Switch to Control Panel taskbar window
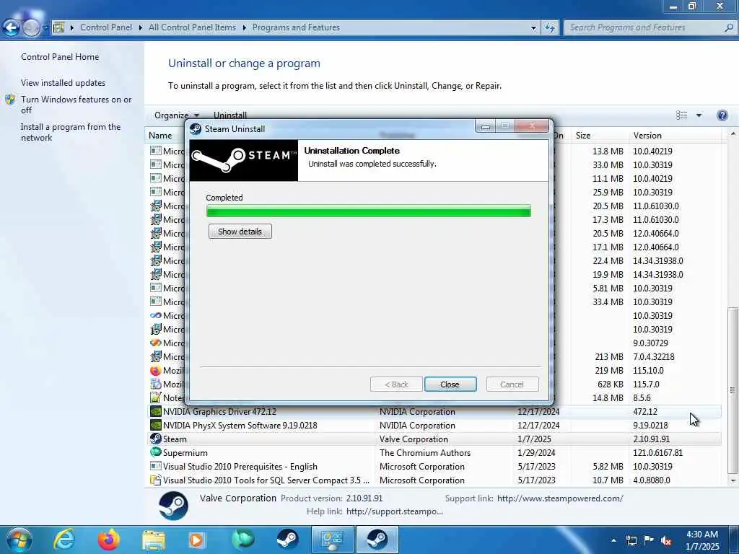The image size is (739, 554). (x=332, y=540)
